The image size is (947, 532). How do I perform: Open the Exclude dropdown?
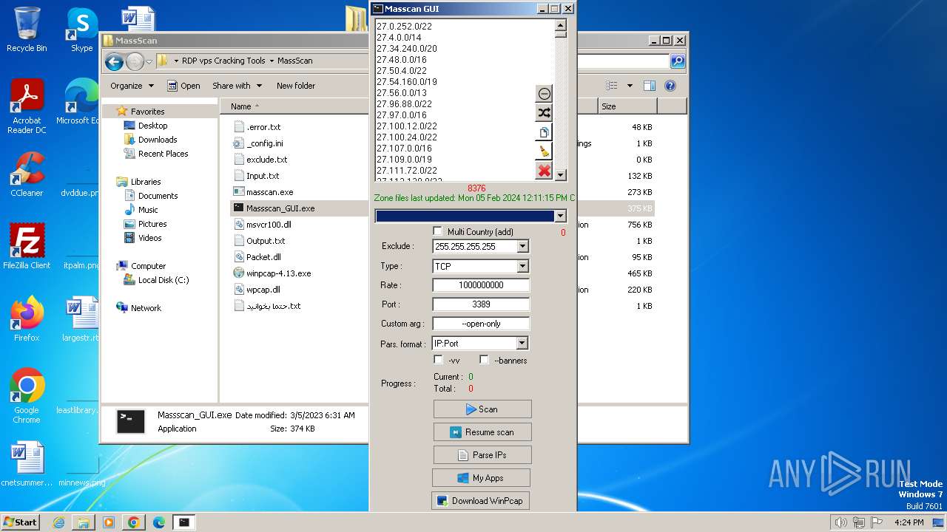[x=522, y=246]
